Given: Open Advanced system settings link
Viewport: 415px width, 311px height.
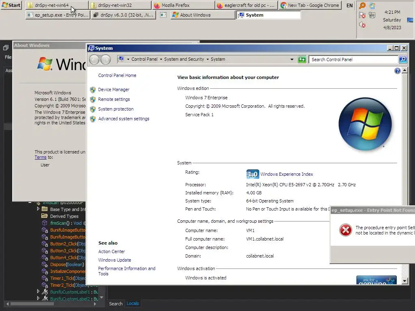Looking at the screenshot, I should 124,119.
